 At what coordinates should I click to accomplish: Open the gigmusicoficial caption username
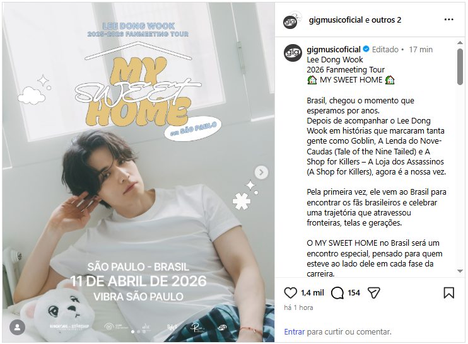pyautogui.click(x=334, y=49)
